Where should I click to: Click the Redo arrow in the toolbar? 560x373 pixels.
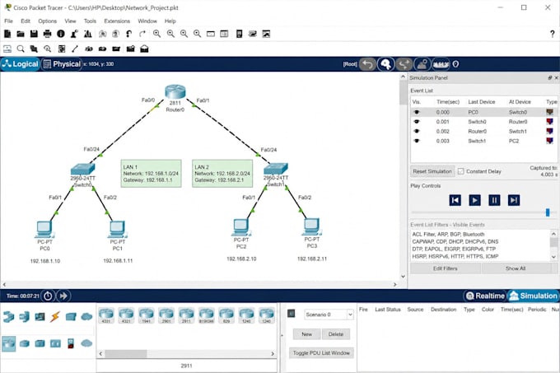coord(142,34)
